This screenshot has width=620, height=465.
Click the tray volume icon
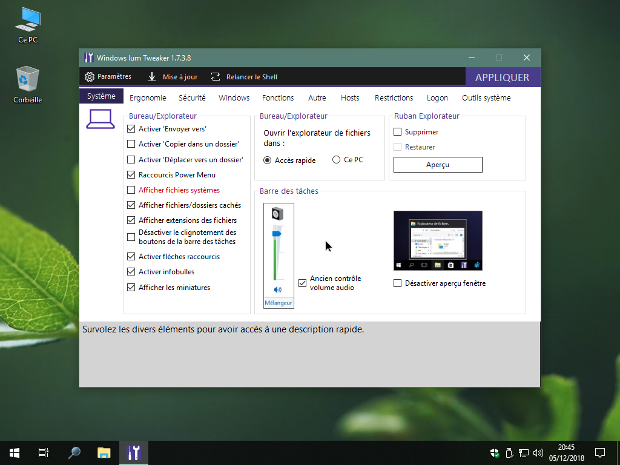point(538,453)
